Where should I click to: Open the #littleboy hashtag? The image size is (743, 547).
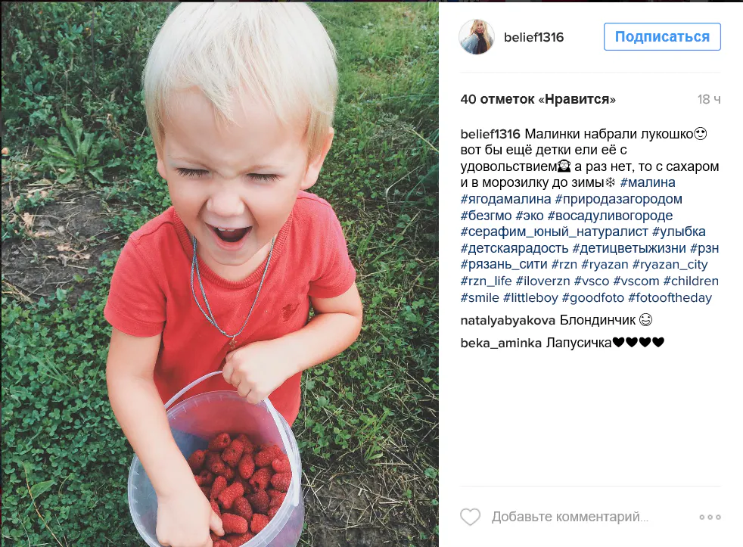pyautogui.click(x=530, y=297)
